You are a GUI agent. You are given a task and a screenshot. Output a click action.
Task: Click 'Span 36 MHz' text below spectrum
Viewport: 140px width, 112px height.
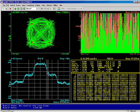pyautogui.click(x=65, y=100)
